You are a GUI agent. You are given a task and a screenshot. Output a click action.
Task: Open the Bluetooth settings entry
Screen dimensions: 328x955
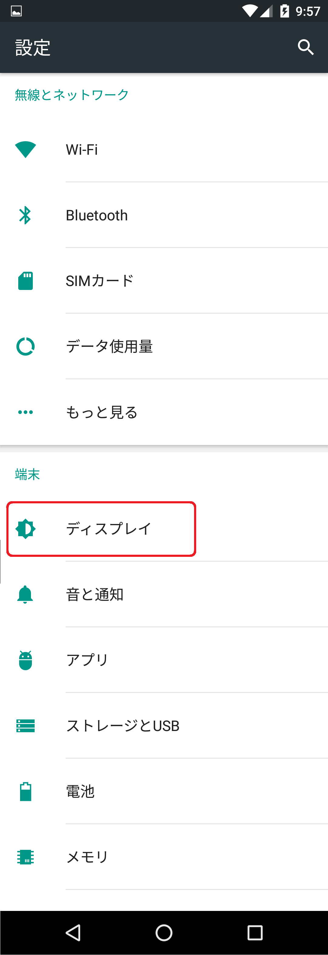point(164,215)
